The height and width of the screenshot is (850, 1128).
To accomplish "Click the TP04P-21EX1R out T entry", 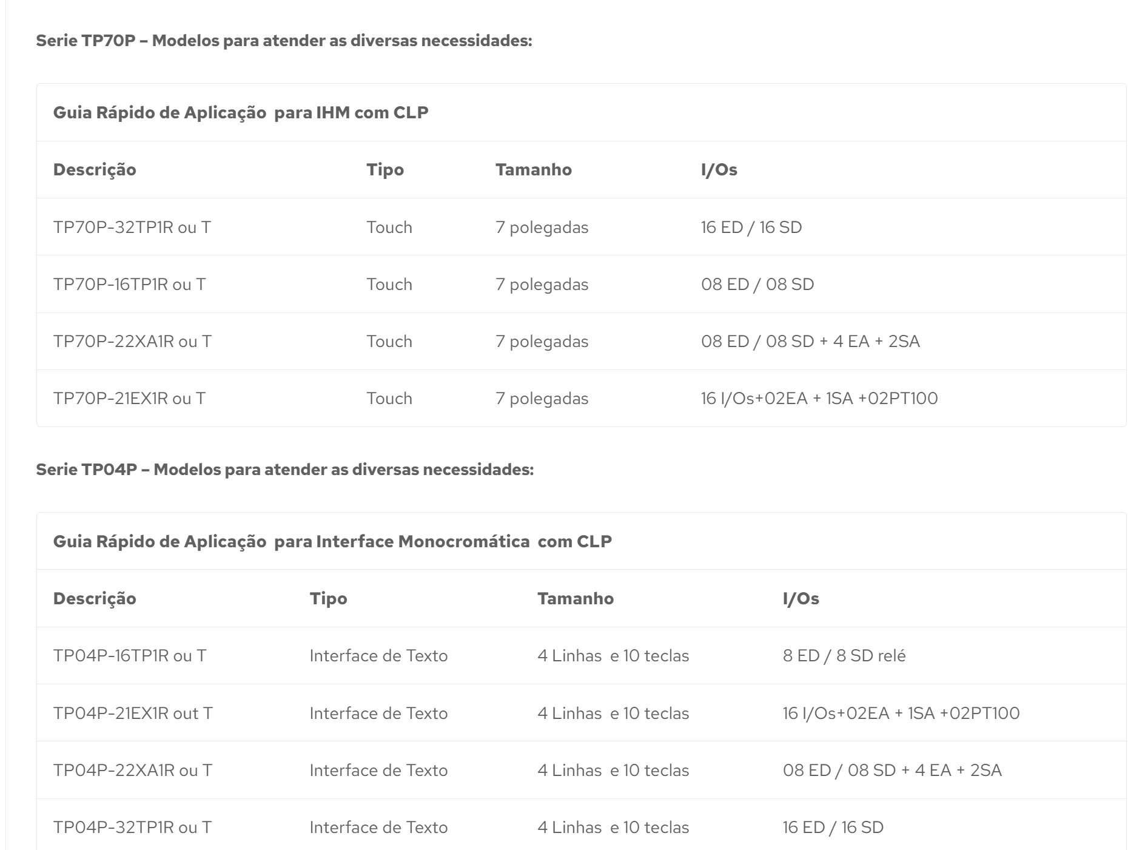I will point(133,713).
